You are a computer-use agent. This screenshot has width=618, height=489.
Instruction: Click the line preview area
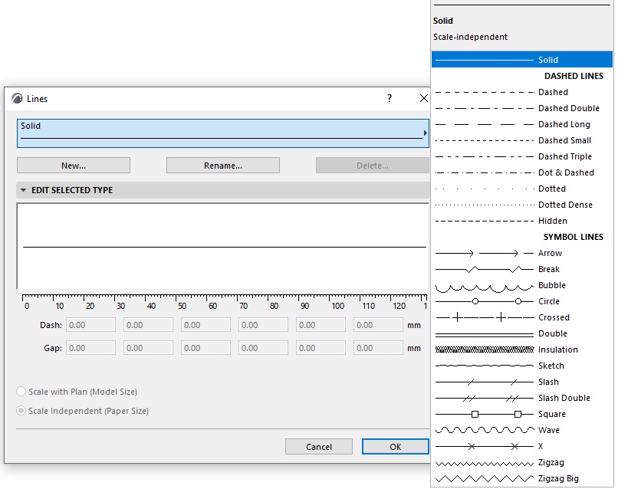[222, 246]
